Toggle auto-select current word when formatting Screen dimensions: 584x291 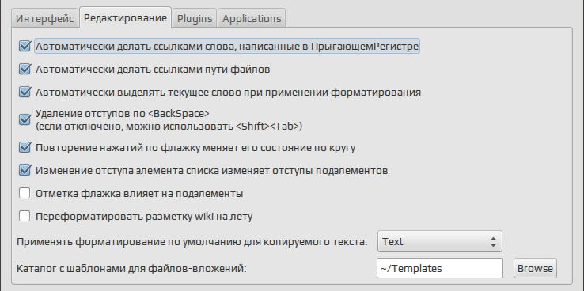(25, 92)
